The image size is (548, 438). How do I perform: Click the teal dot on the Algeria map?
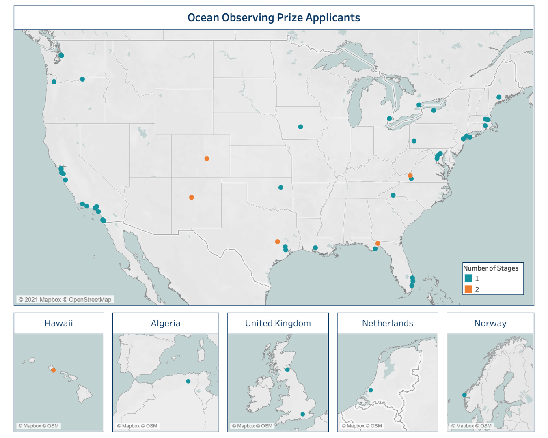[x=188, y=381]
